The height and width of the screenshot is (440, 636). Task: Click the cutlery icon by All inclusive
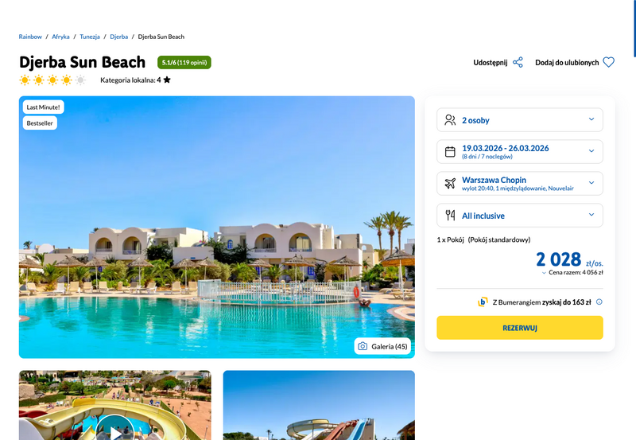(450, 215)
